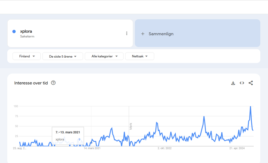Open embed code for the chart
The image size is (268, 163).
[242, 83]
